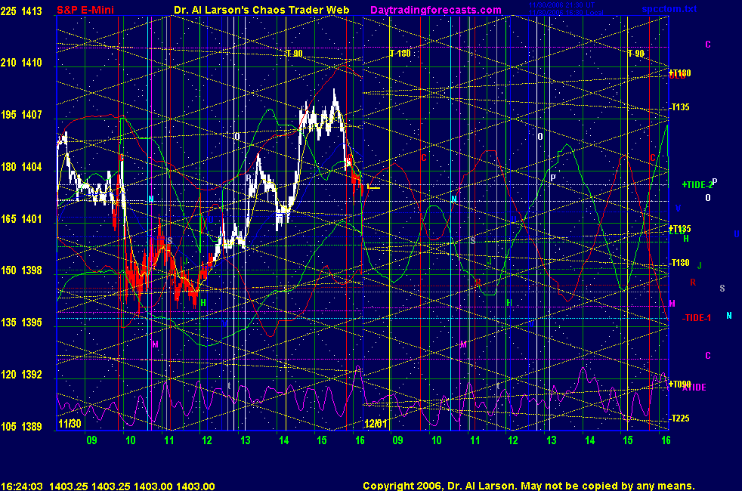Click the blue "V" in the right margin
The width and height of the screenshot is (742, 491).
tap(678, 208)
